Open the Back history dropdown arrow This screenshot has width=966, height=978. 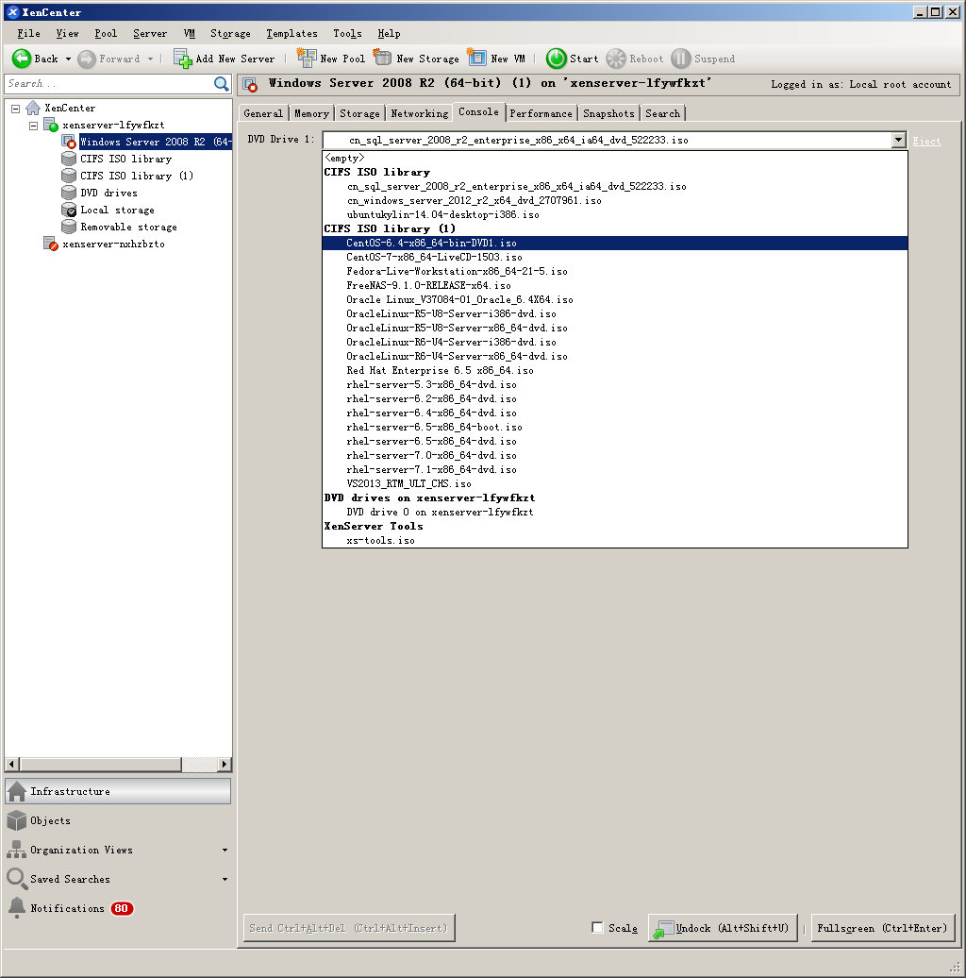point(68,59)
